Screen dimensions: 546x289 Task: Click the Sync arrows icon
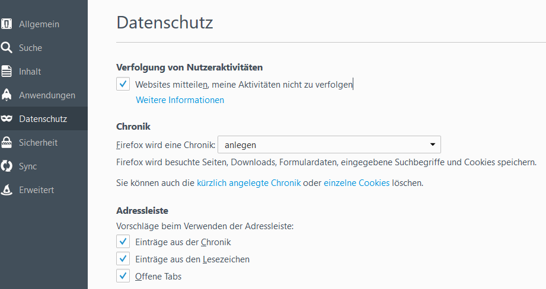7,166
